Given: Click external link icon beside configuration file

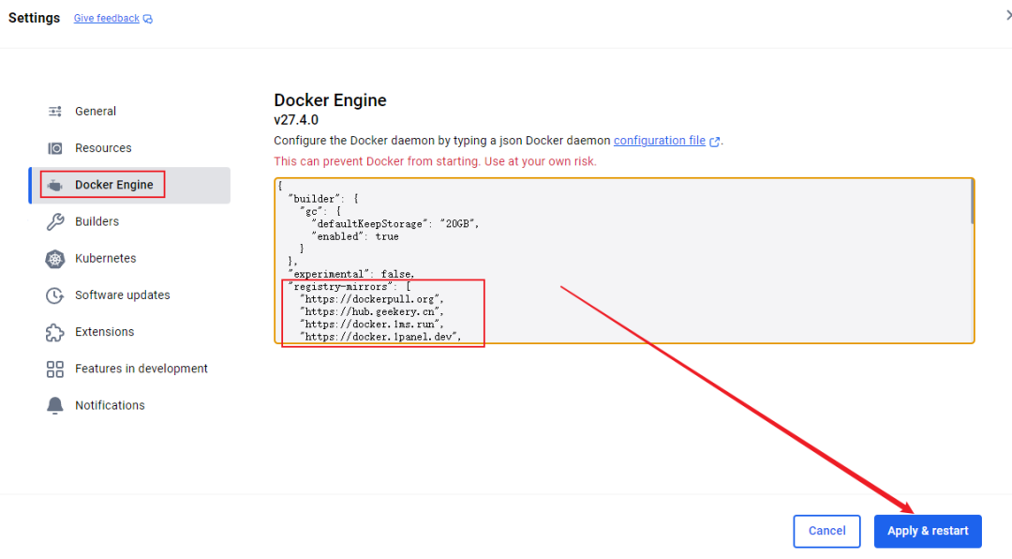Looking at the screenshot, I should pos(714,142).
